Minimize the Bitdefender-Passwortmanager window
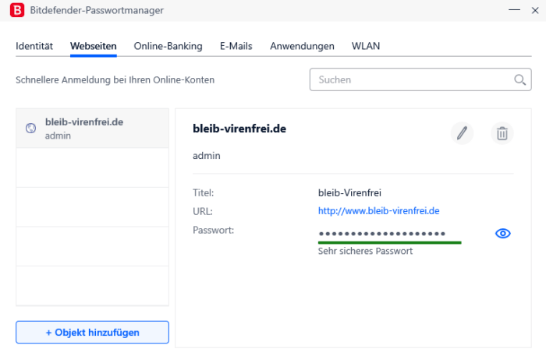Image resolution: width=546 pixels, height=363 pixels. pyautogui.click(x=514, y=10)
